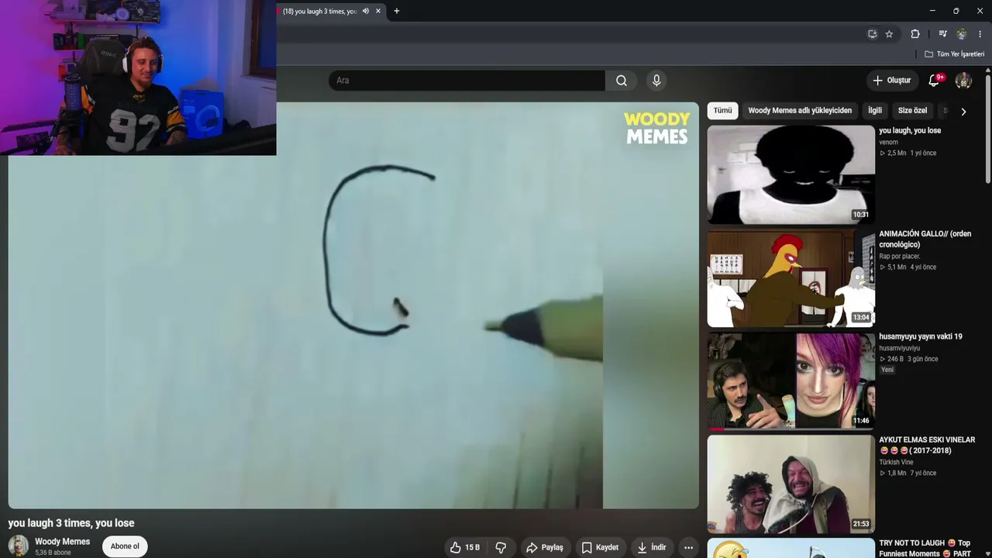This screenshot has height=558, width=992.
Task: Click the video title 'you laugh 3 times, you lose'
Action: tap(71, 523)
